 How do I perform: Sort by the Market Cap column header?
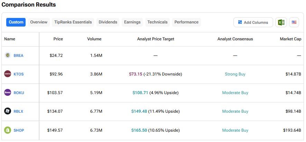pyautogui.click(x=290, y=39)
